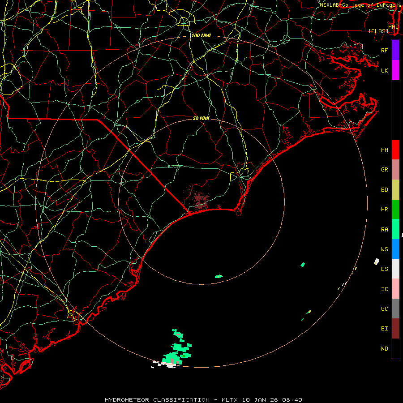
Task: Click the GC legend label
Action: (384, 309)
